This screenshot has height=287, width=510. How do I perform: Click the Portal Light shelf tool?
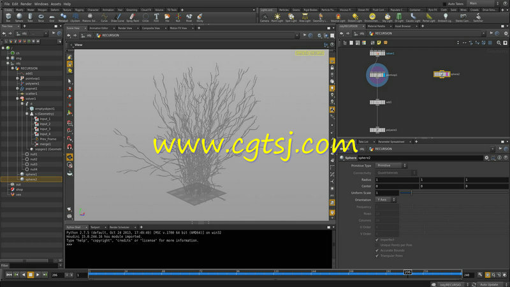click(428, 17)
